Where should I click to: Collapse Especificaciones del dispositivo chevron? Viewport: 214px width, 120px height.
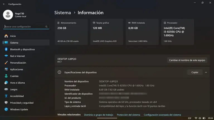pos(206,72)
